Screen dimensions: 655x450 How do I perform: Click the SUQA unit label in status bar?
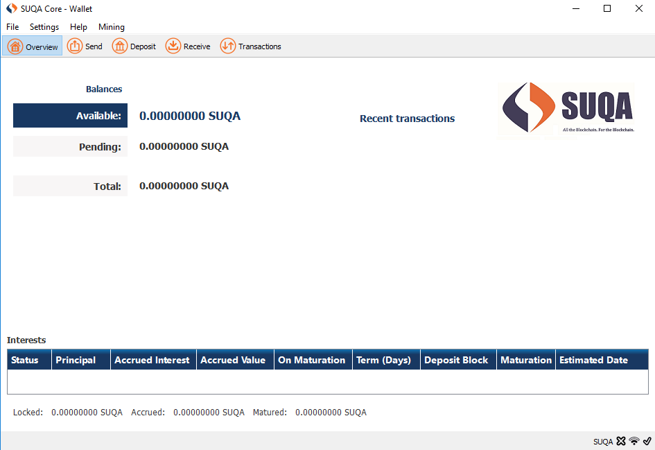click(602, 441)
